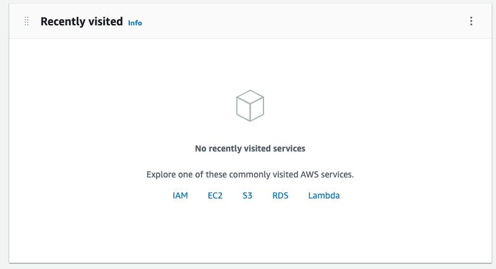The height and width of the screenshot is (269, 496).
Task: Open the Info link beside Recently visited
Action: pos(135,23)
